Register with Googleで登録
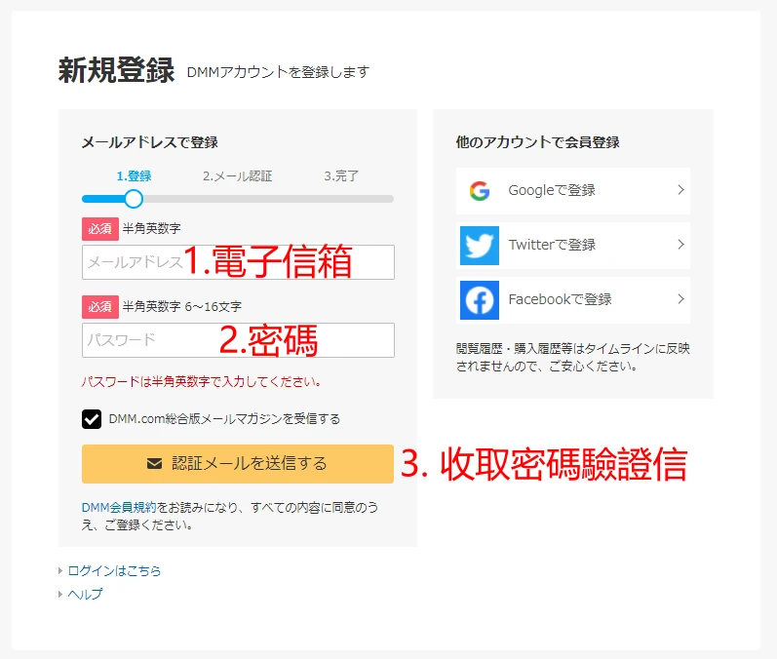Screen dimensions: 777x659 [x=573, y=191]
